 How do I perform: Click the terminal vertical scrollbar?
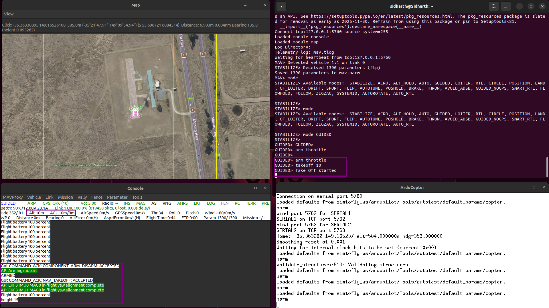[x=547, y=167]
